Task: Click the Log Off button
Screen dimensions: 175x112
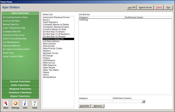Action: [x=131, y=8]
